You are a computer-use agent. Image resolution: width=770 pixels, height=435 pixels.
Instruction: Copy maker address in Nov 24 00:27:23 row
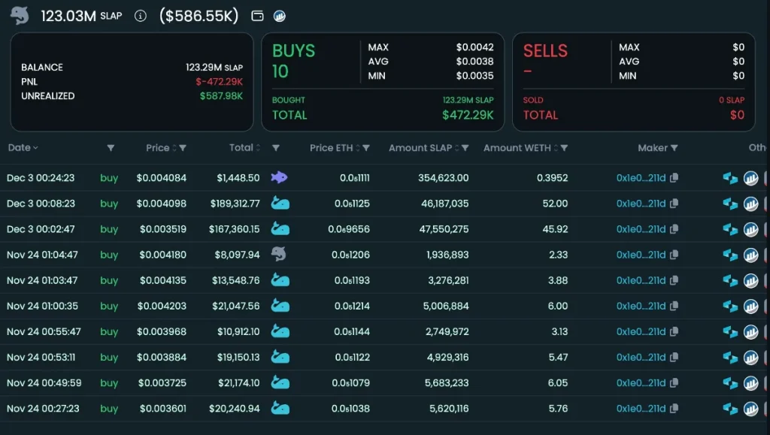[675, 409]
